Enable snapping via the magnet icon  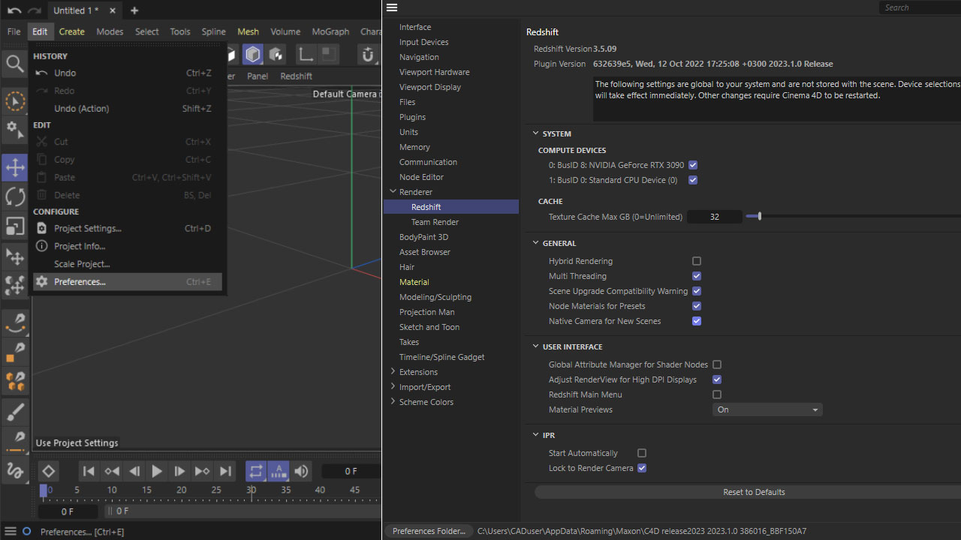[x=367, y=54]
